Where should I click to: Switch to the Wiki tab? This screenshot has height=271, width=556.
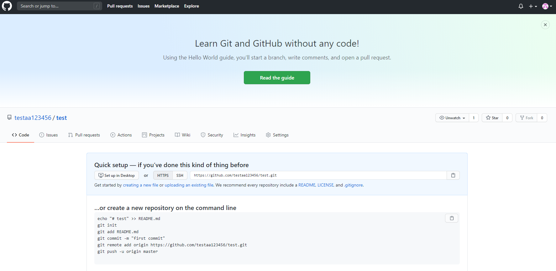[x=183, y=135]
